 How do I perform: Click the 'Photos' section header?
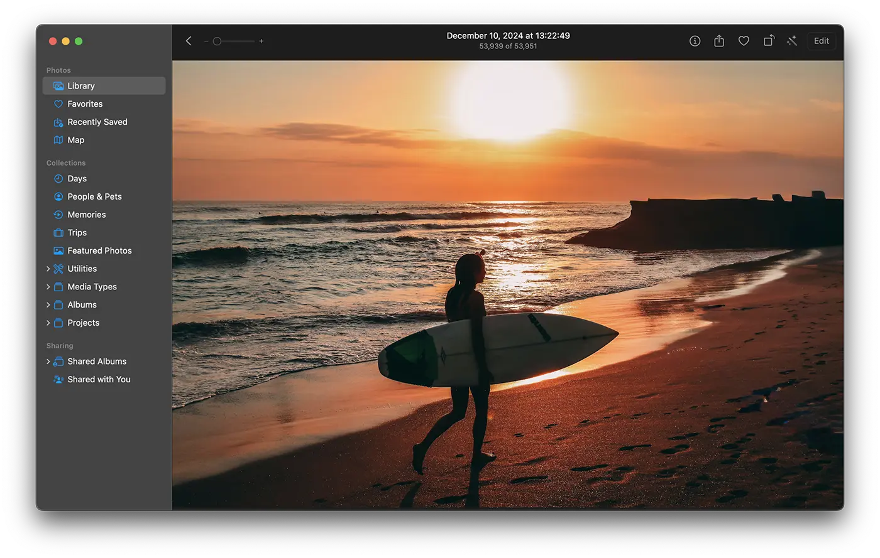click(x=58, y=70)
